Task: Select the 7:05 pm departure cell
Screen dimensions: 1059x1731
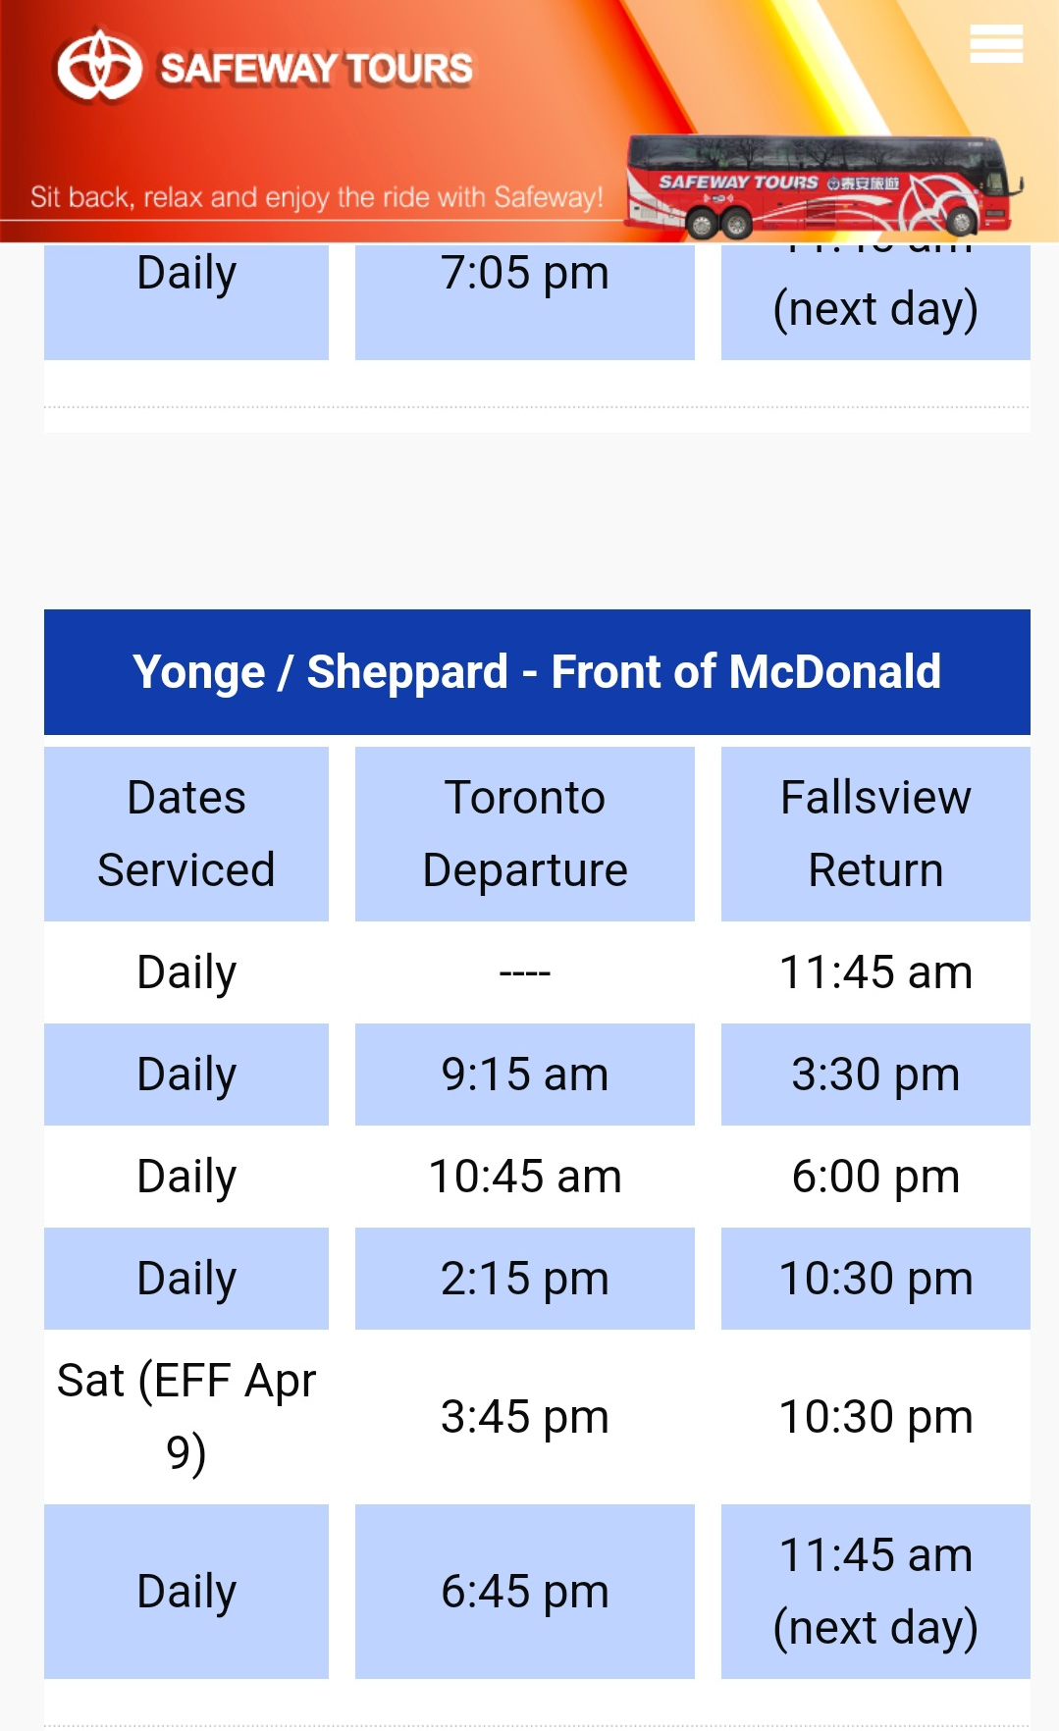Action: tap(524, 274)
